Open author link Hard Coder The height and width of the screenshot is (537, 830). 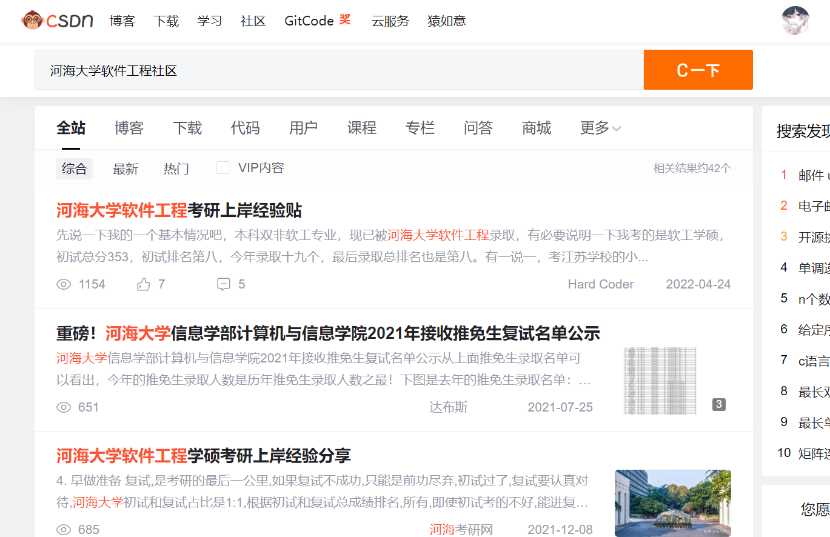coord(600,284)
